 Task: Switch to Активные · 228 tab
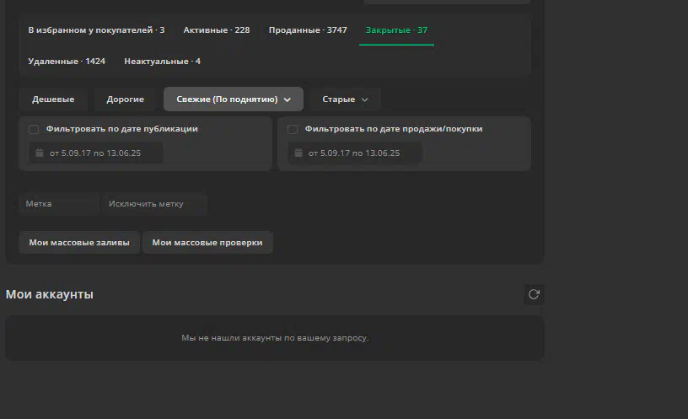[x=217, y=30]
